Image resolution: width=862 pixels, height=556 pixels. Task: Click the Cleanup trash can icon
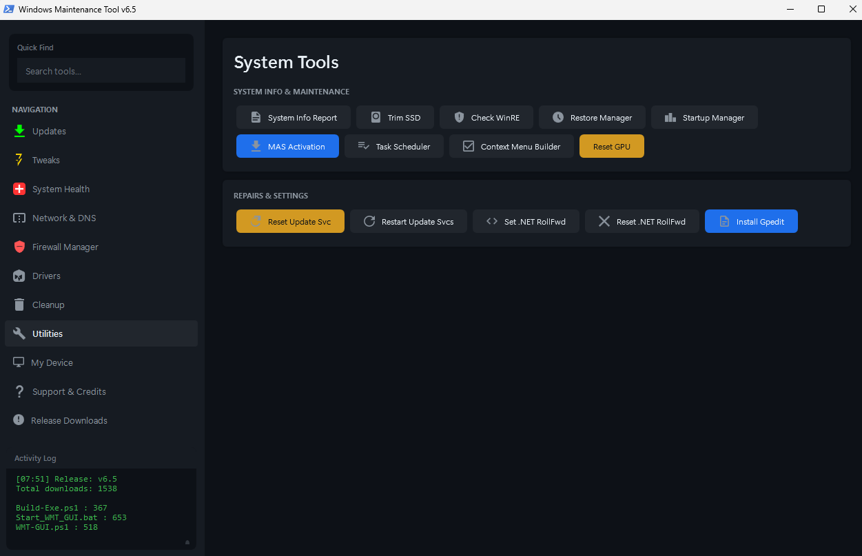(x=19, y=305)
